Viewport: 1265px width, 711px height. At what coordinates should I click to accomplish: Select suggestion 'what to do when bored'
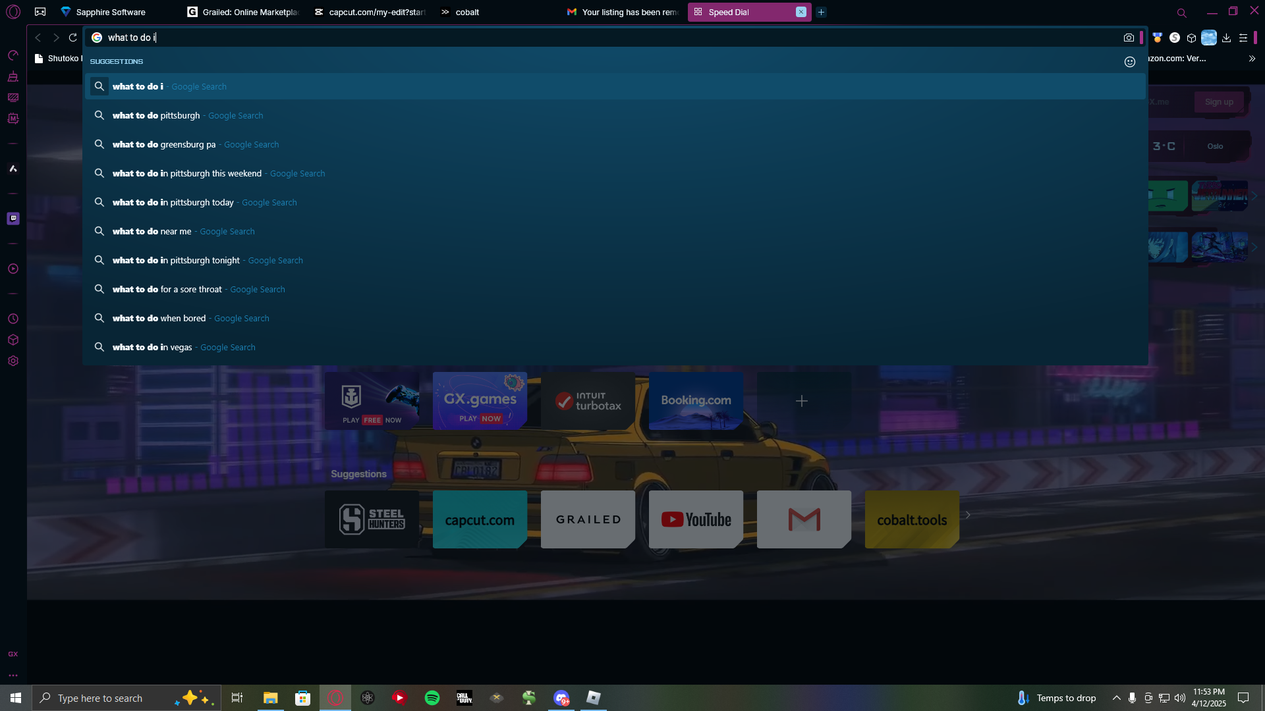pyautogui.click(x=615, y=318)
